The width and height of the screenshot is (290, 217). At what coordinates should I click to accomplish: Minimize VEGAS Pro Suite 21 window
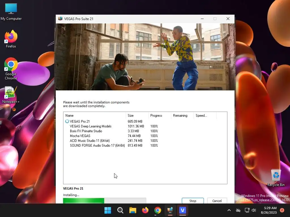[202, 19]
